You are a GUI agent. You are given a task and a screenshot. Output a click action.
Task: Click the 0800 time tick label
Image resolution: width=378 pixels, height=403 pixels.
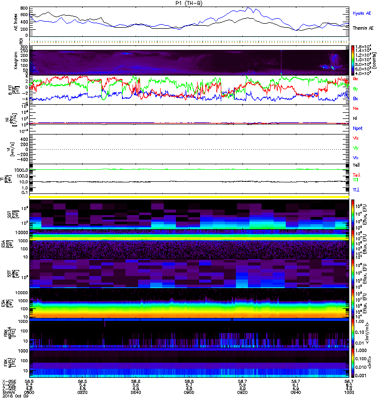click(x=29, y=392)
